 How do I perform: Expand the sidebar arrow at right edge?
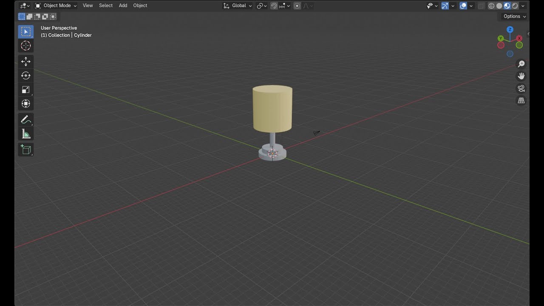click(528, 34)
